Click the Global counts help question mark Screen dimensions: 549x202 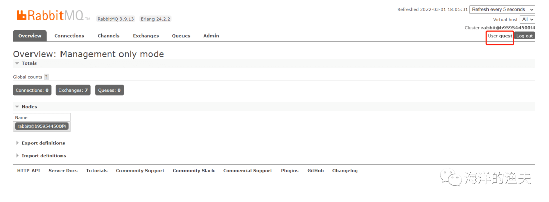46,77
